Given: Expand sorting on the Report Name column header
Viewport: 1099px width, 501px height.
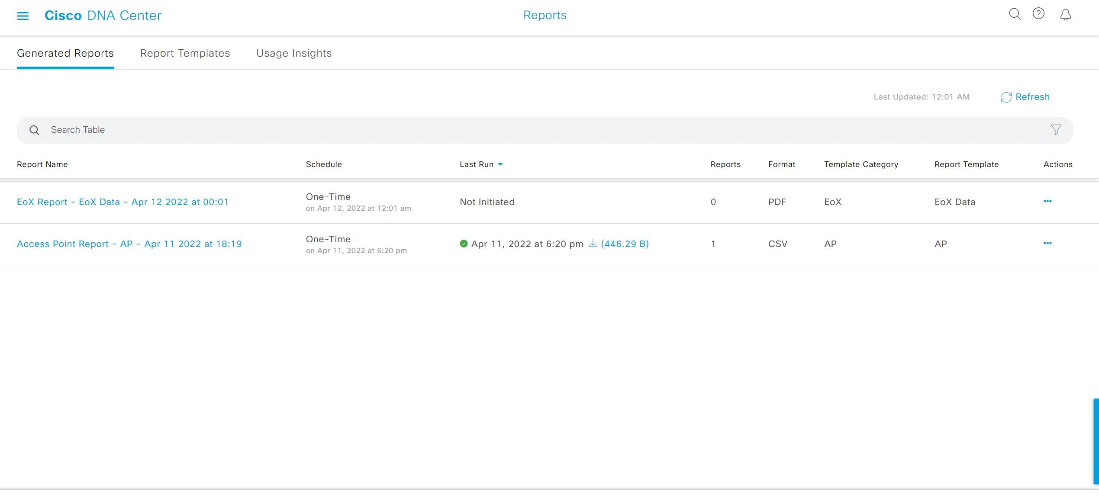Looking at the screenshot, I should (x=42, y=164).
